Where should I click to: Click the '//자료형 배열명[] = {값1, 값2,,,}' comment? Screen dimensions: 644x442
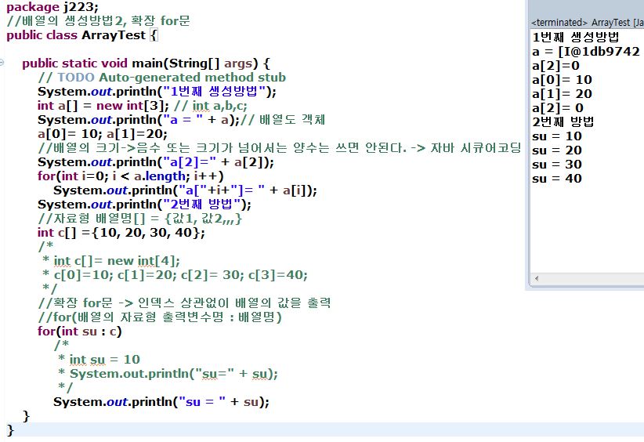coord(140,218)
